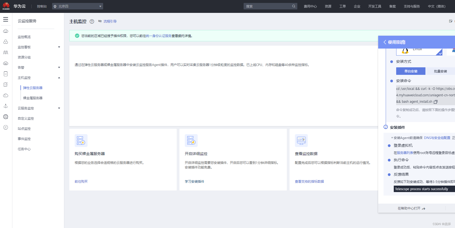Click 前往购买 link
The image size is (455, 228).
pyautogui.click(x=81, y=182)
